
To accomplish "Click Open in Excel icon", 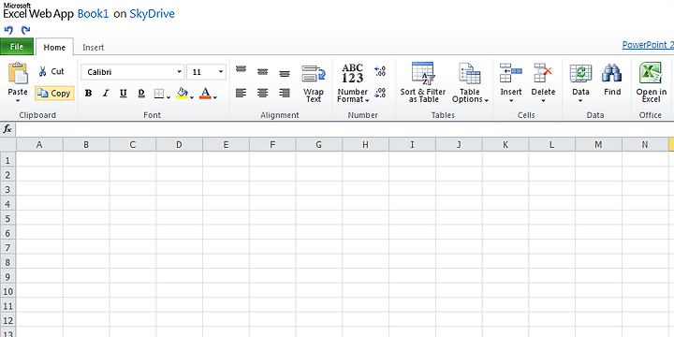I will pyautogui.click(x=651, y=73).
